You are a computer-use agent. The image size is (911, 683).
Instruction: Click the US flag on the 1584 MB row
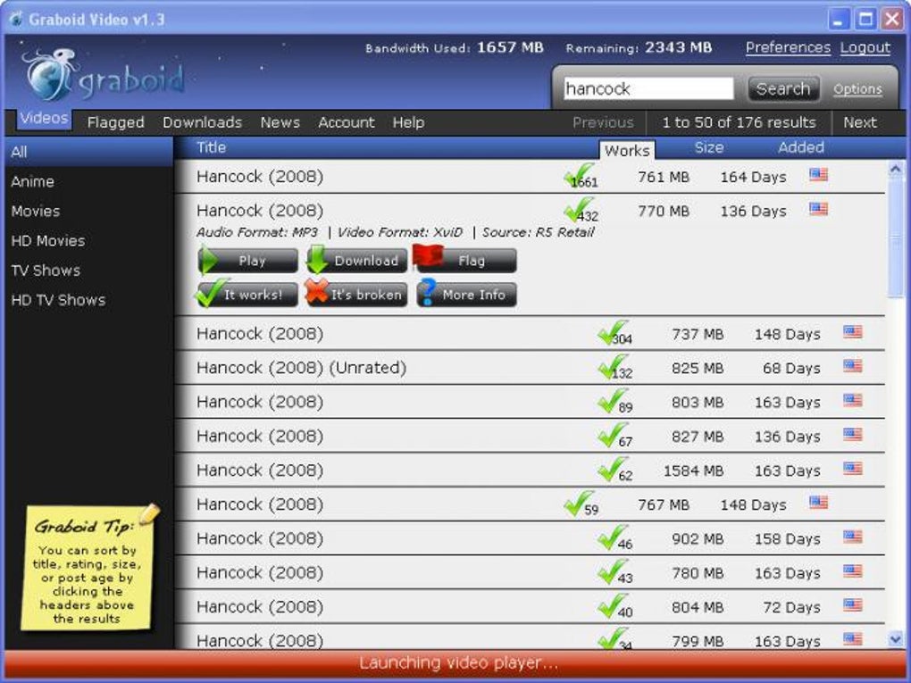(853, 469)
